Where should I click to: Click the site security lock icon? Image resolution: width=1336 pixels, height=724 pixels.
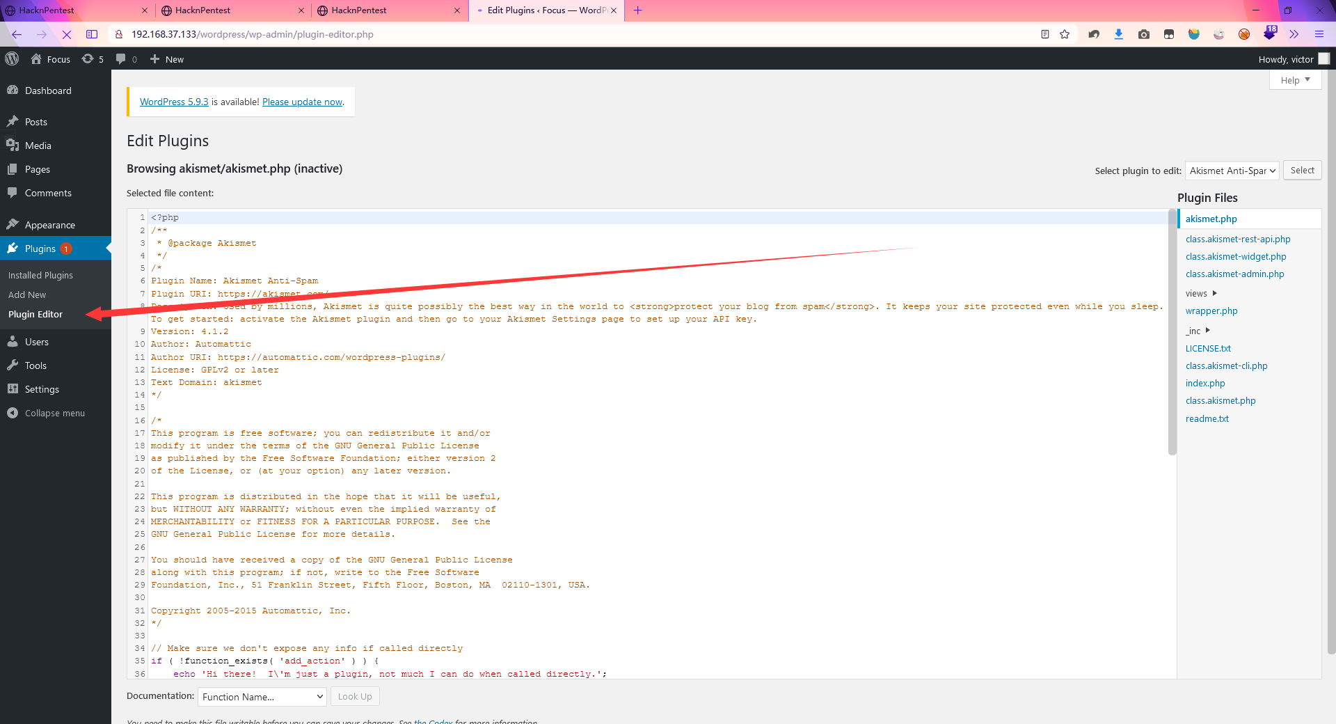pyautogui.click(x=119, y=34)
